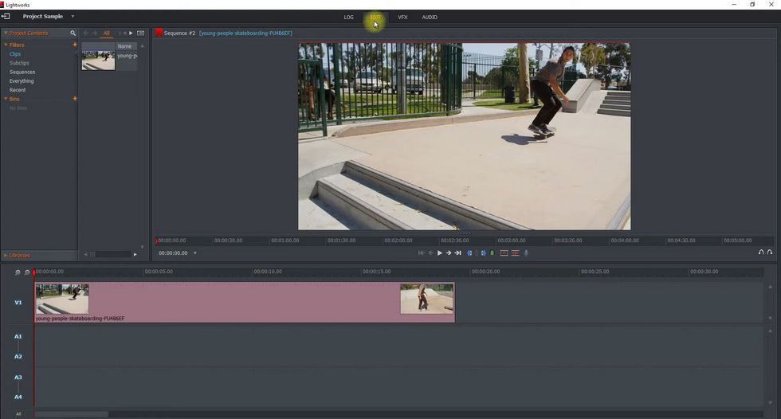Screen dimensions: 781x419
Task: Play the sequence
Action: point(440,253)
